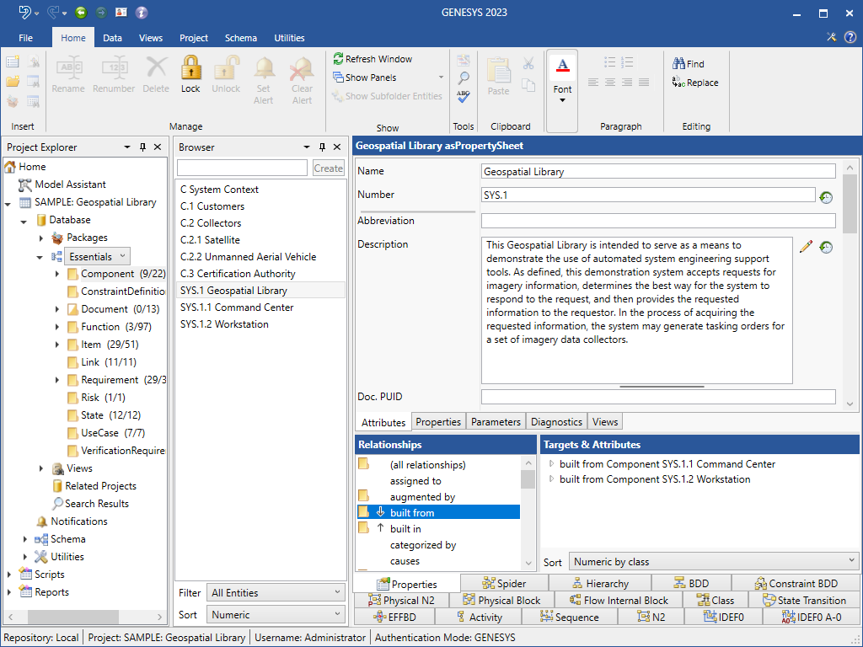Click the Abbreviation input field

[x=658, y=221]
